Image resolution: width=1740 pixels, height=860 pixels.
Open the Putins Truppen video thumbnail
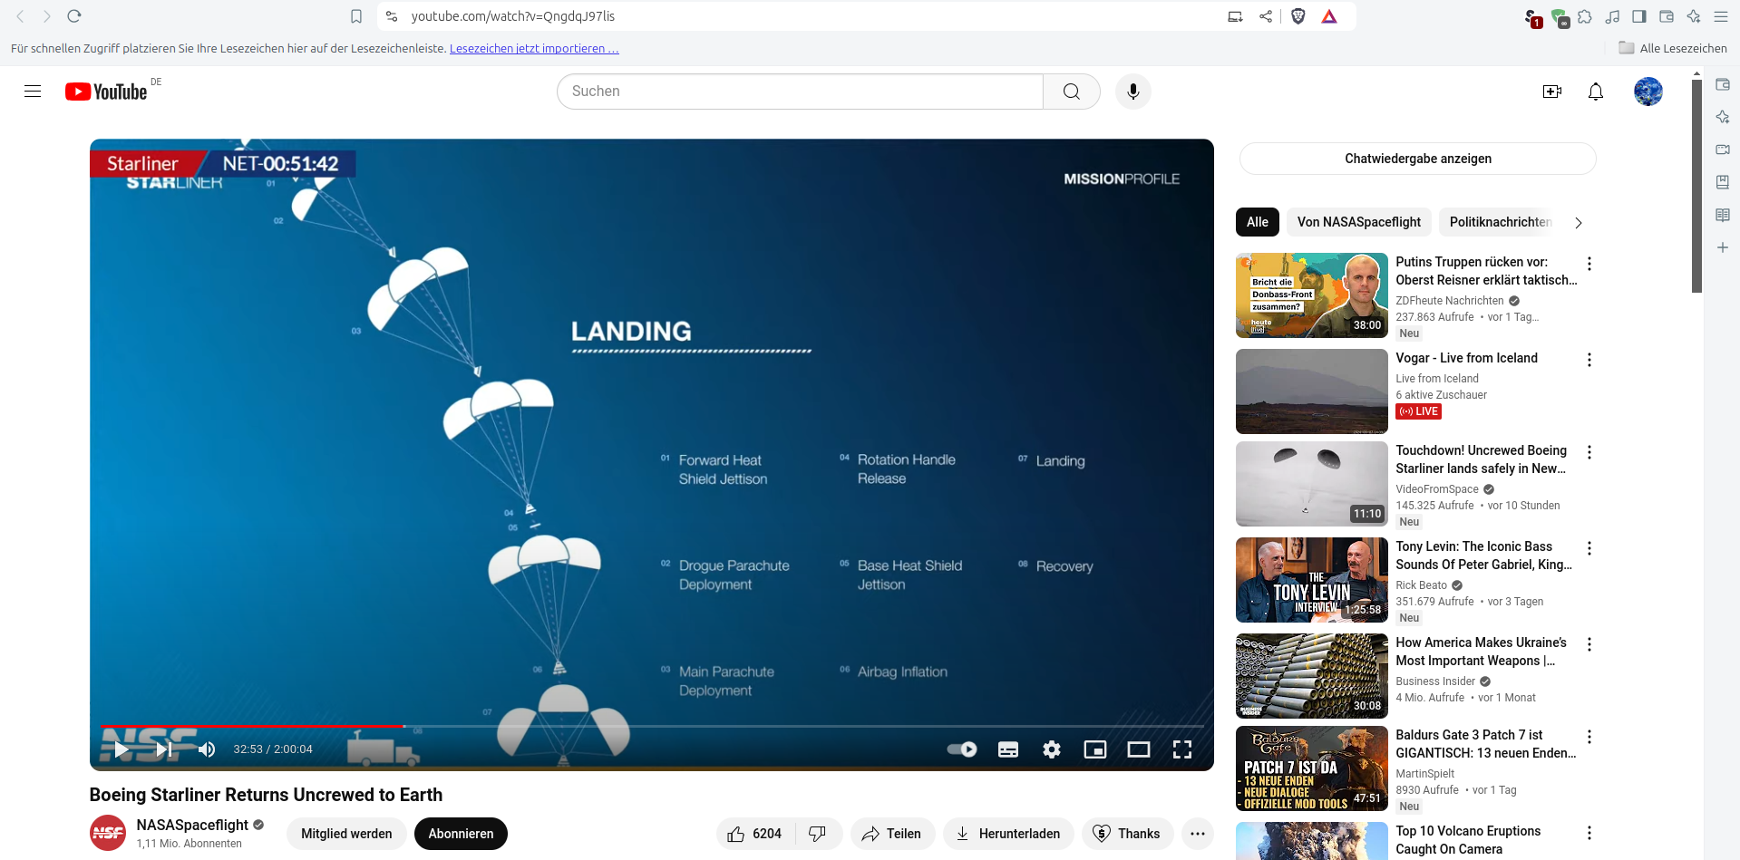tap(1312, 295)
